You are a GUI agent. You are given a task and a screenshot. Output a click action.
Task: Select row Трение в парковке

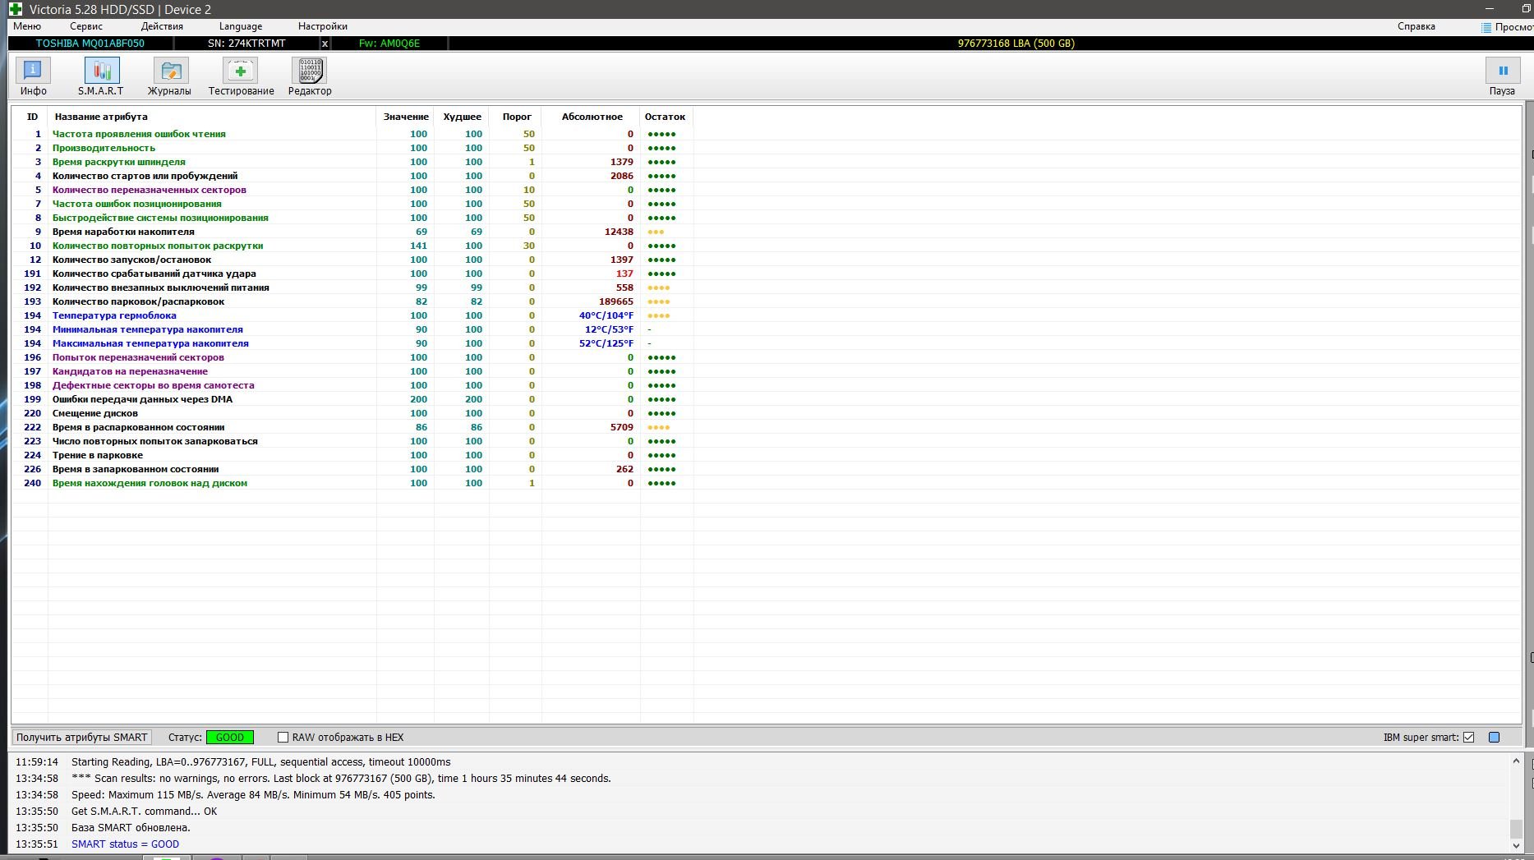[353, 455]
